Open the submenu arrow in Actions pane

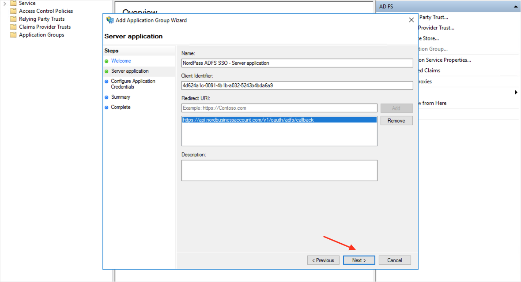point(516,92)
